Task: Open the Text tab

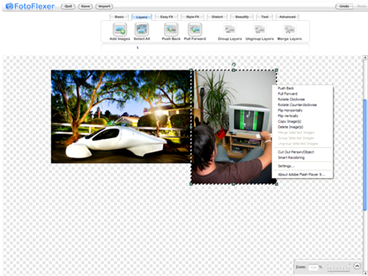Action: click(265, 17)
